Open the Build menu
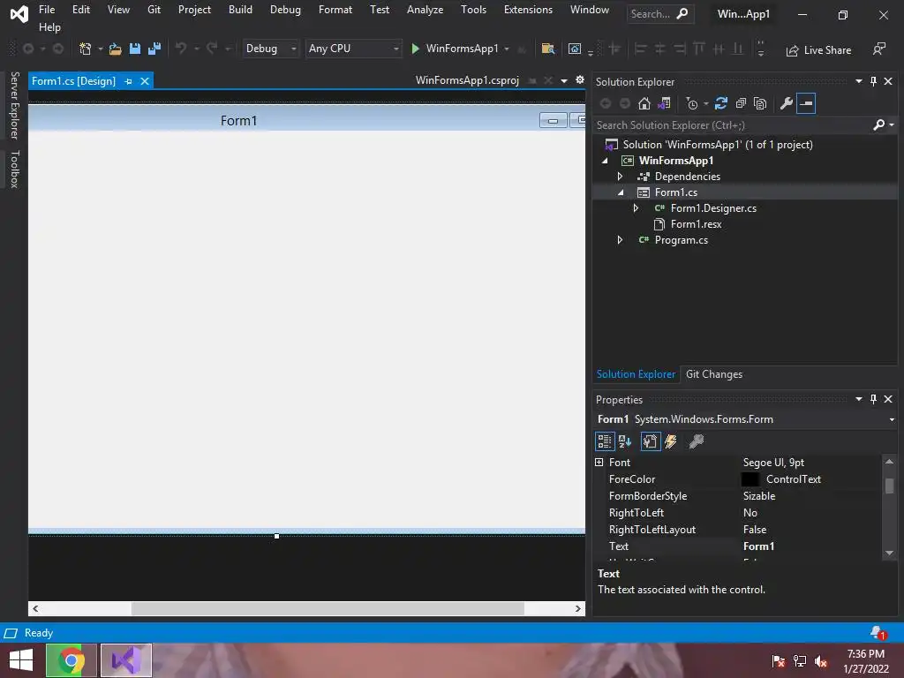This screenshot has width=904, height=678. pyautogui.click(x=240, y=10)
